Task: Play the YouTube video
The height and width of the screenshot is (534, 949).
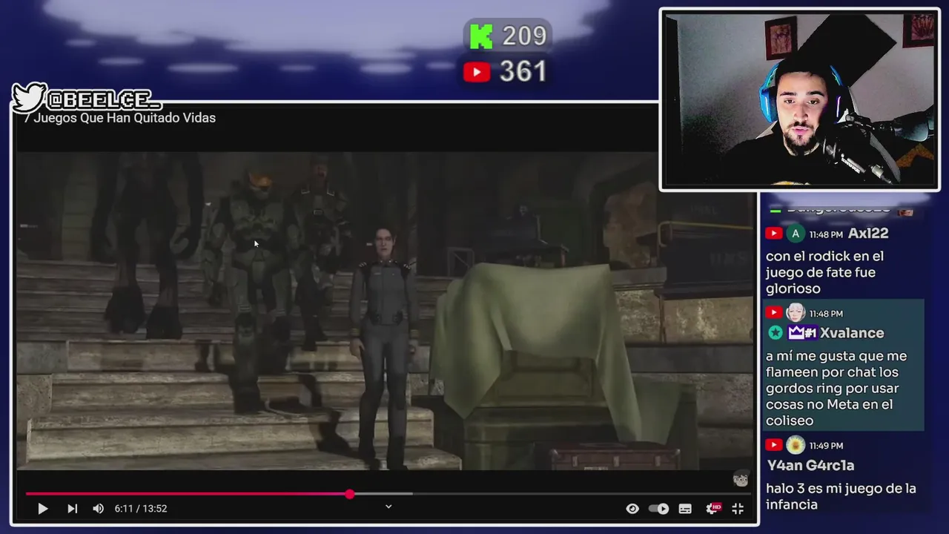Action: click(x=43, y=509)
